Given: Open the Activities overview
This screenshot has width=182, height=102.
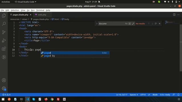Looking at the screenshot, I should click(6, 2).
